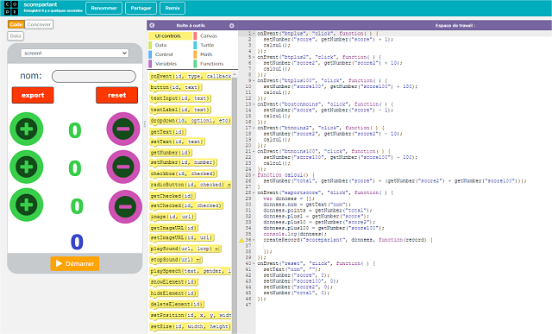Fold the function on code line 5

point(254,57)
